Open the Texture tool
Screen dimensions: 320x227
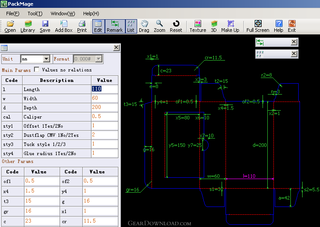(x=198, y=26)
